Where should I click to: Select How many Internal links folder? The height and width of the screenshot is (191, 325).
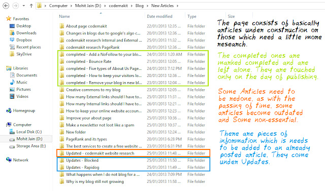click(x=104, y=104)
